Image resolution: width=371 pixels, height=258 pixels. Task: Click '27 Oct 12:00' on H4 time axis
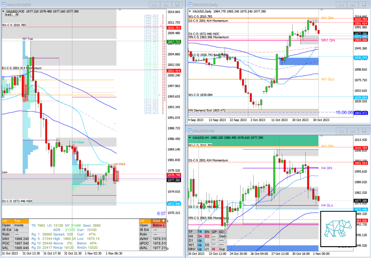pos(280,254)
